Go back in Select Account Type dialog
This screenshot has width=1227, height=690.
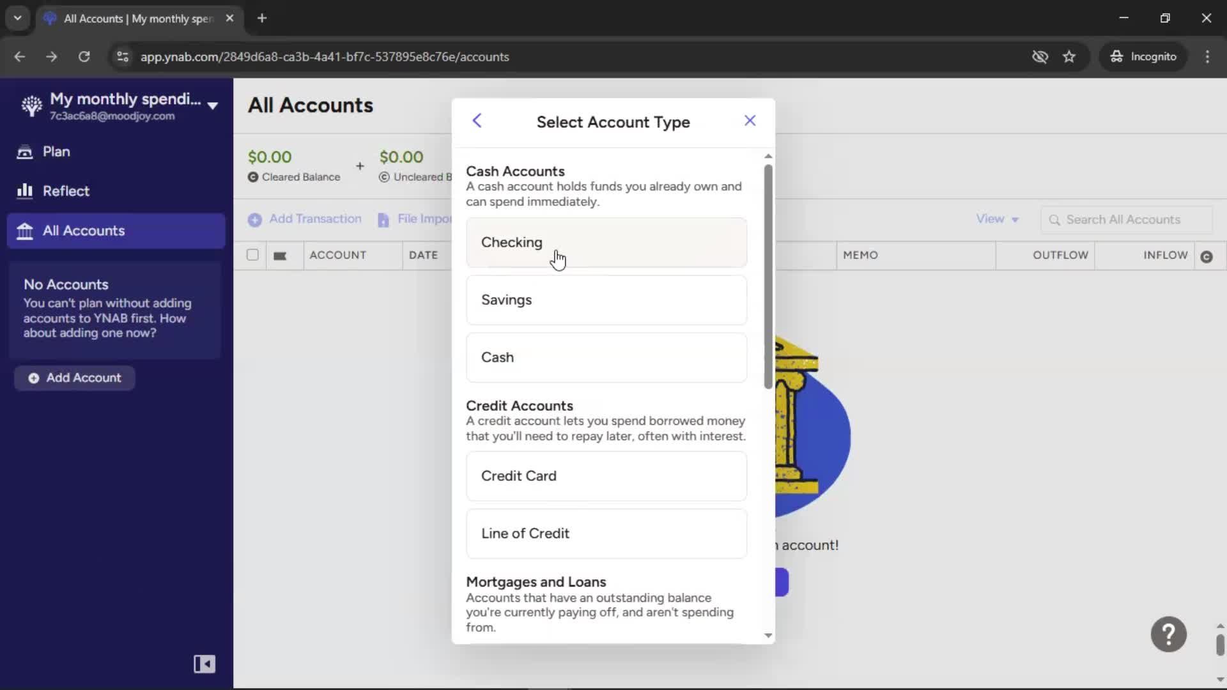[477, 121]
